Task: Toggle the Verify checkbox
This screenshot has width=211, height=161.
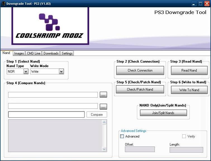Action: coord(184,136)
